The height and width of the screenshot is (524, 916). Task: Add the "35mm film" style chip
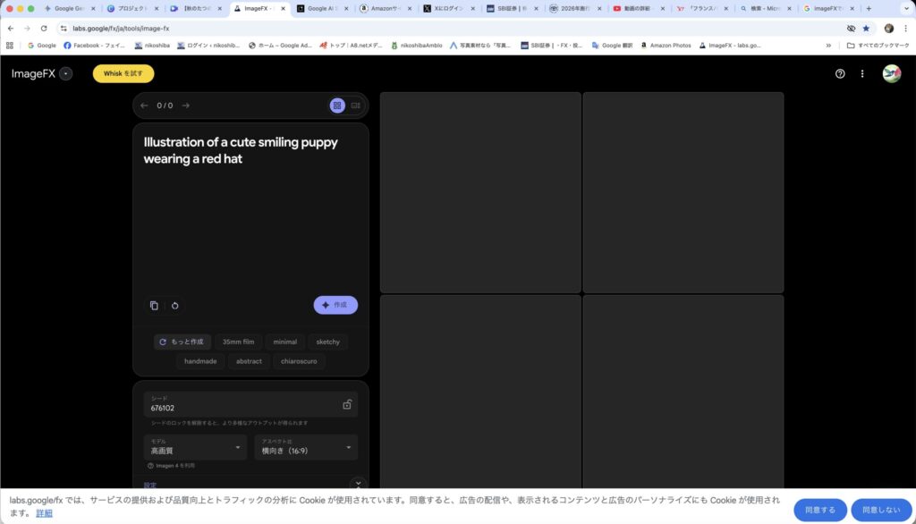tap(238, 342)
